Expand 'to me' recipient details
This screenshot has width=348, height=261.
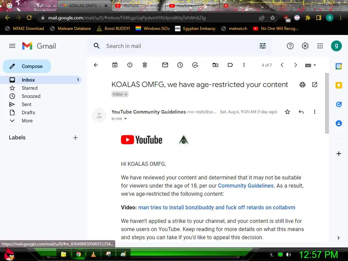tap(125, 119)
